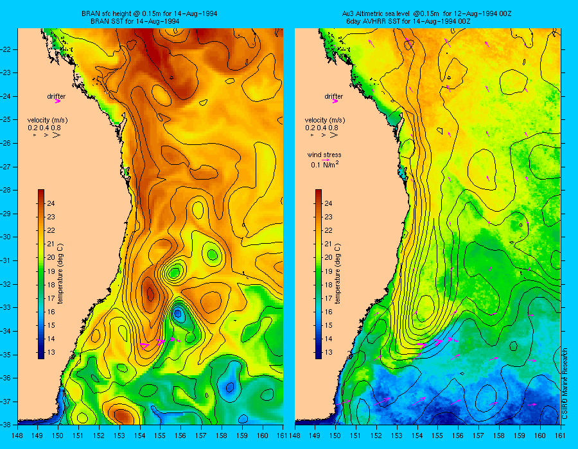
Task: Click magenta drifter arrow symbol in left legend
Action: click(58, 101)
